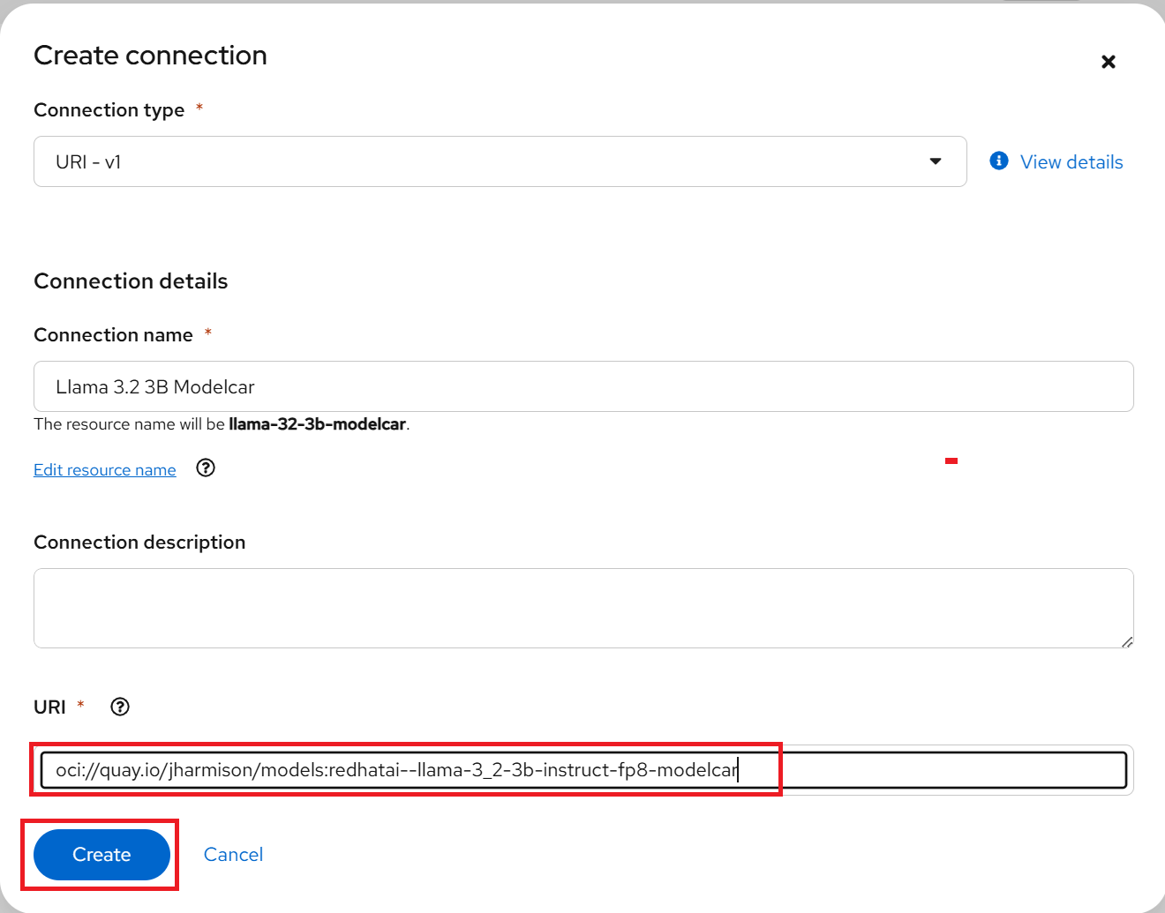Click the blue info icon beside View details
This screenshot has height=913, width=1165.
[999, 161]
